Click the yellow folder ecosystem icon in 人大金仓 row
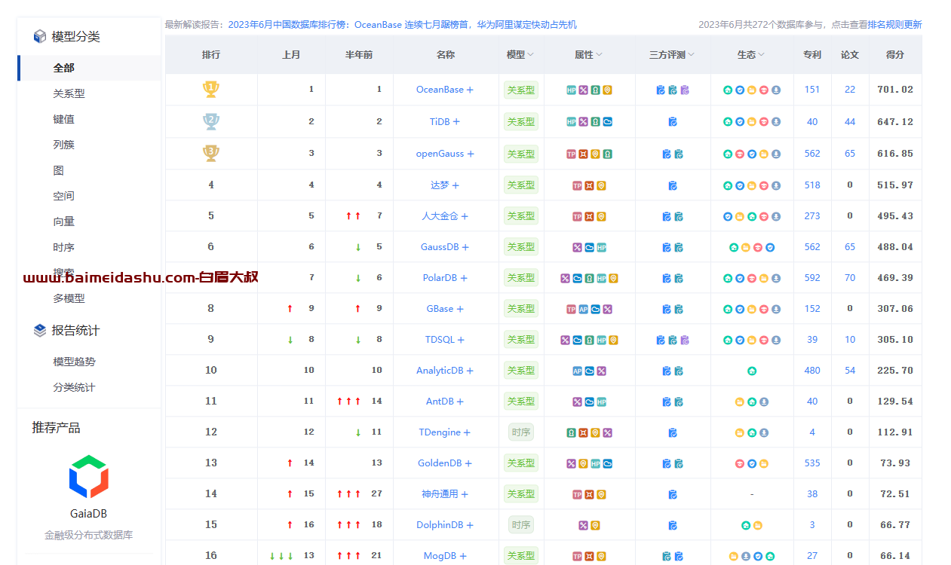Screen dimensions: 951x565 point(740,216)
